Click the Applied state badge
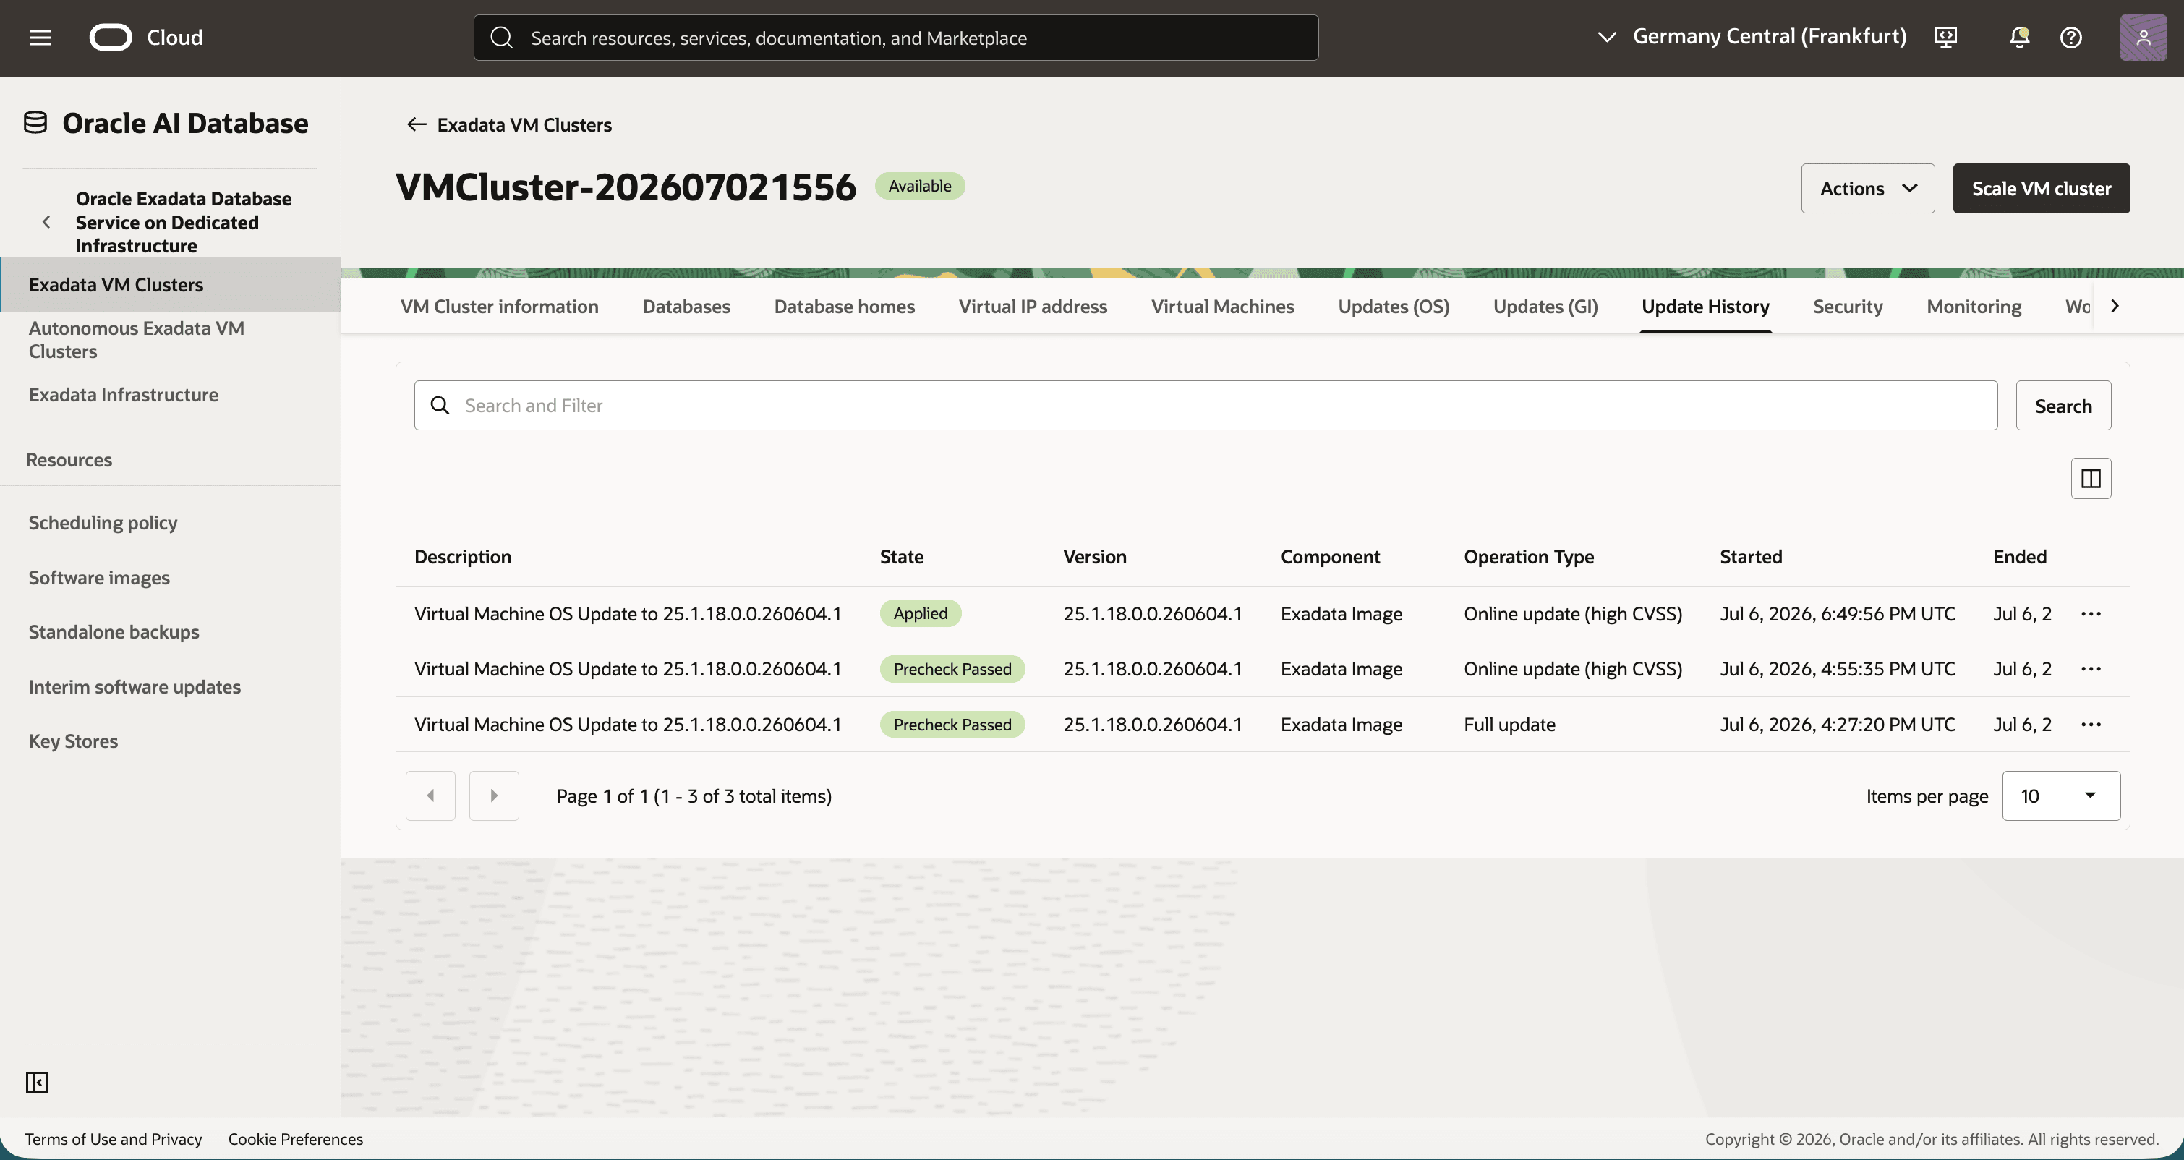2184x1160 pixels. [921, 613]
